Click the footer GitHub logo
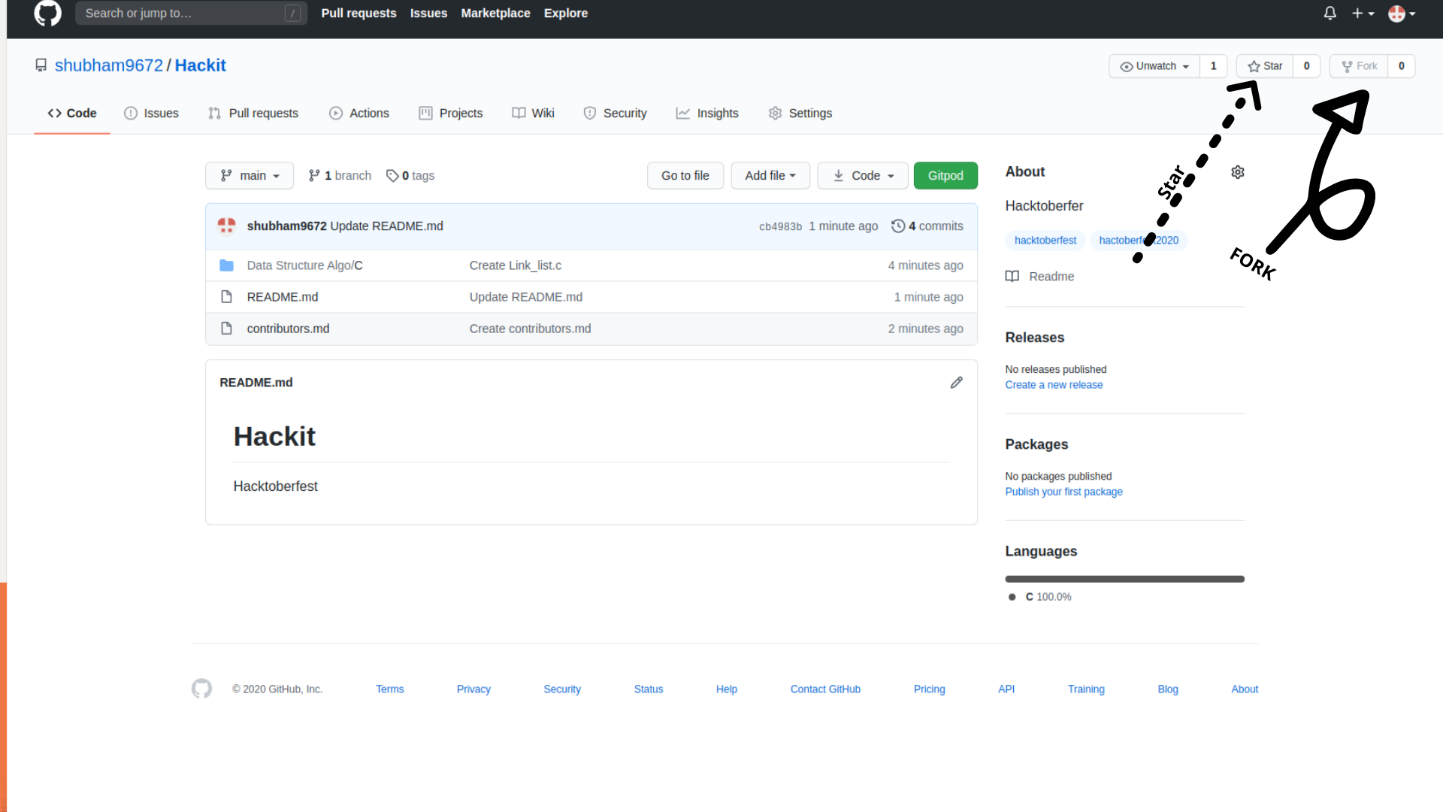Screen dimensions: 1443x812 [x=201, y=689]
